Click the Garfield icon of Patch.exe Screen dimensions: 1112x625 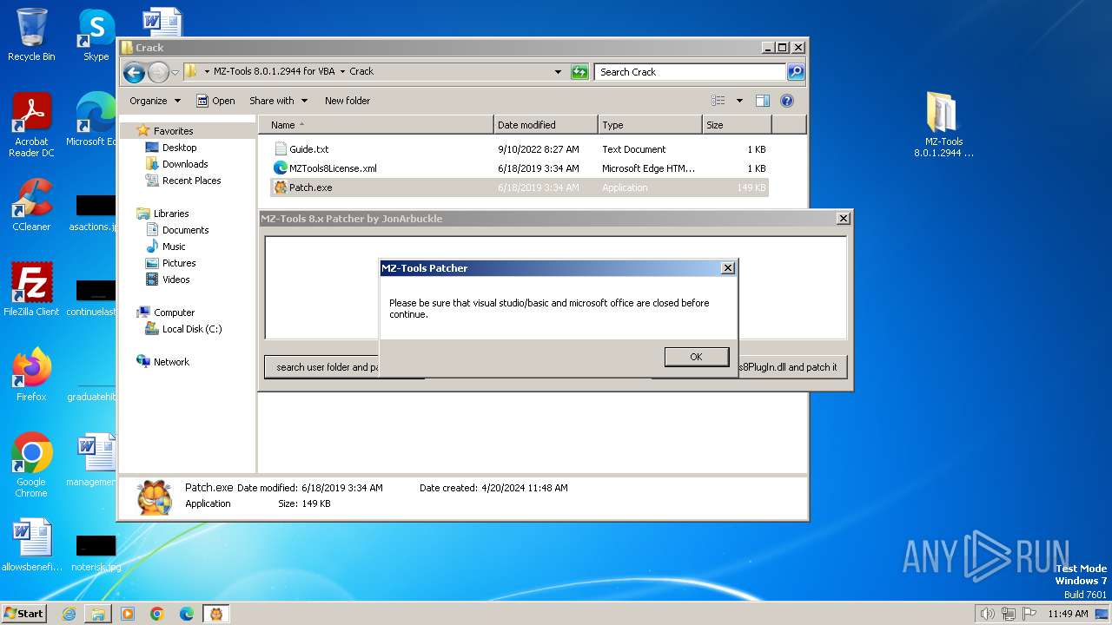[281, 187]
